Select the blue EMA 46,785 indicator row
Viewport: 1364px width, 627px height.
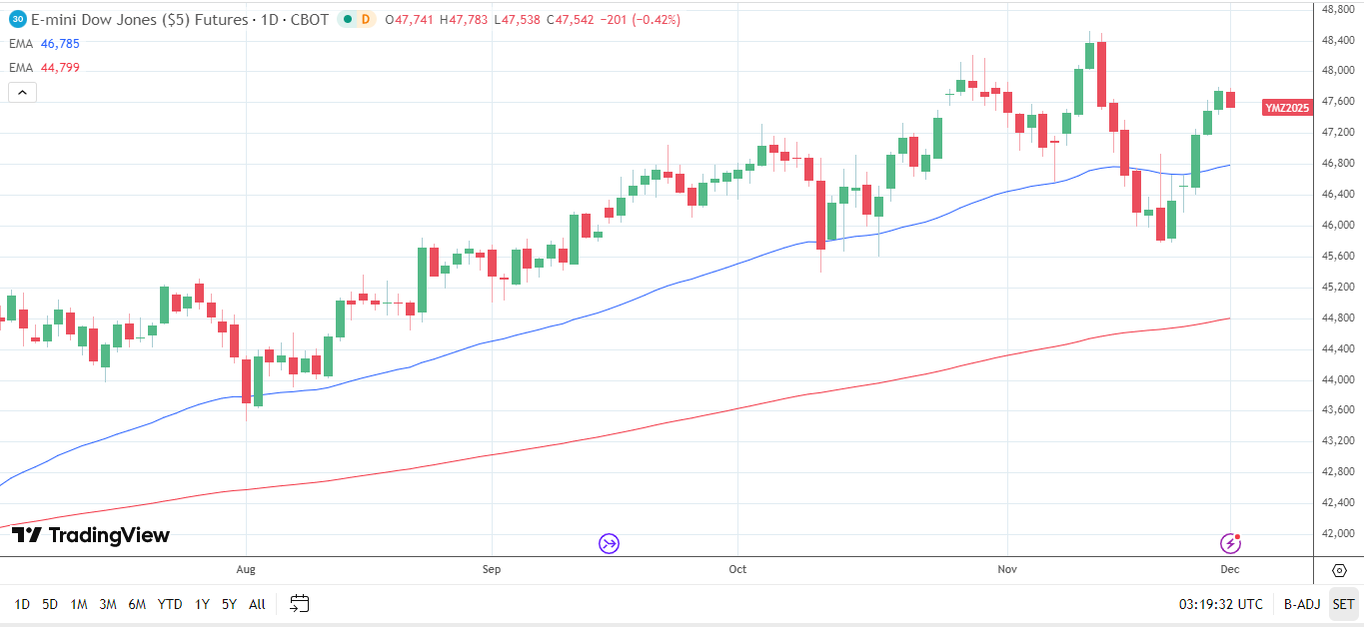coord(45,44)
